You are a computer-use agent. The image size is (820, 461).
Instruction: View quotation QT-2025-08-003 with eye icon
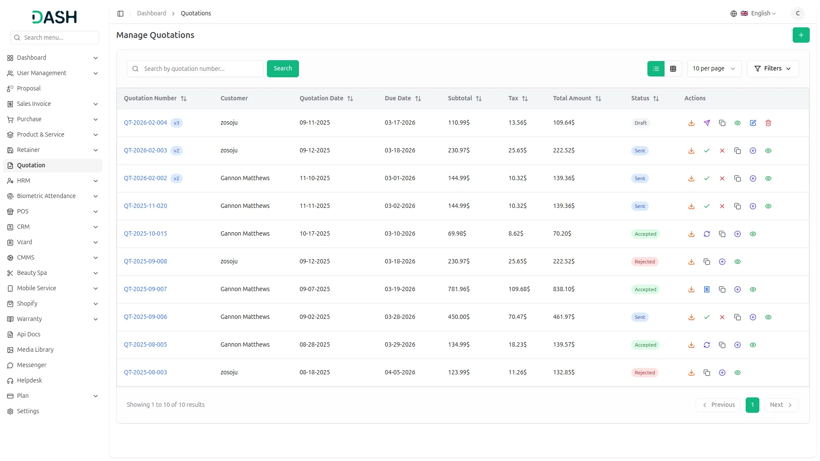(737, 373)
